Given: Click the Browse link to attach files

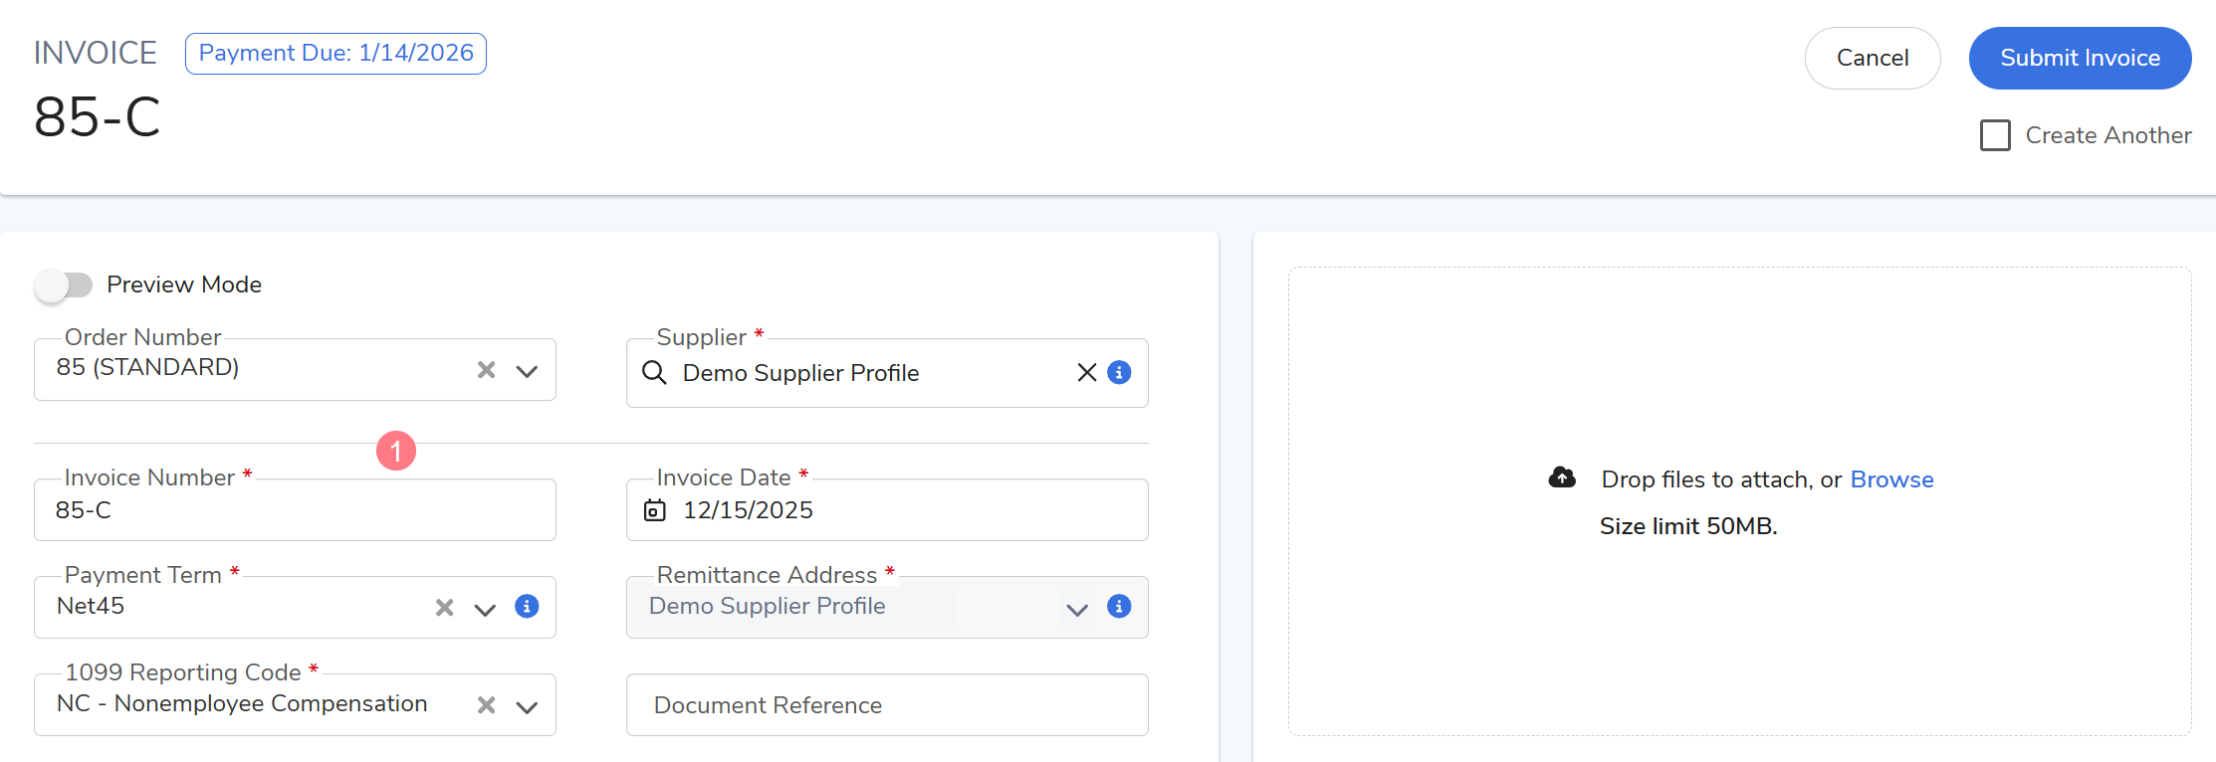Looking at the screenshot, I should pyautogui.click(x=1891, y=479).
